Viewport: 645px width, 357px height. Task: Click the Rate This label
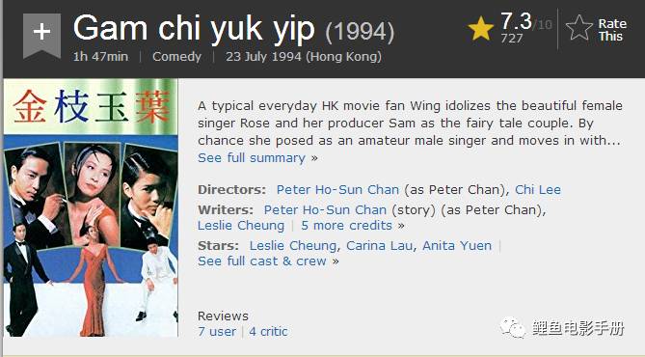[x=612, y=30]
